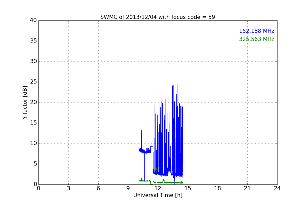Click the y-axis tick label '40'

tap(33, 20)
